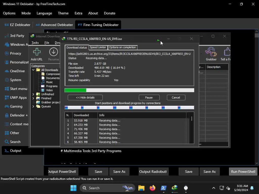Open the Options menu in Debloater
The height and width of the screenshot is (194, 259).
(x=9, y=13)
